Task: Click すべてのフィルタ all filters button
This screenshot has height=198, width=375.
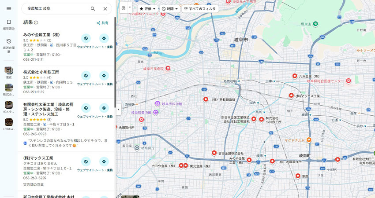Action: coord(200,9)
